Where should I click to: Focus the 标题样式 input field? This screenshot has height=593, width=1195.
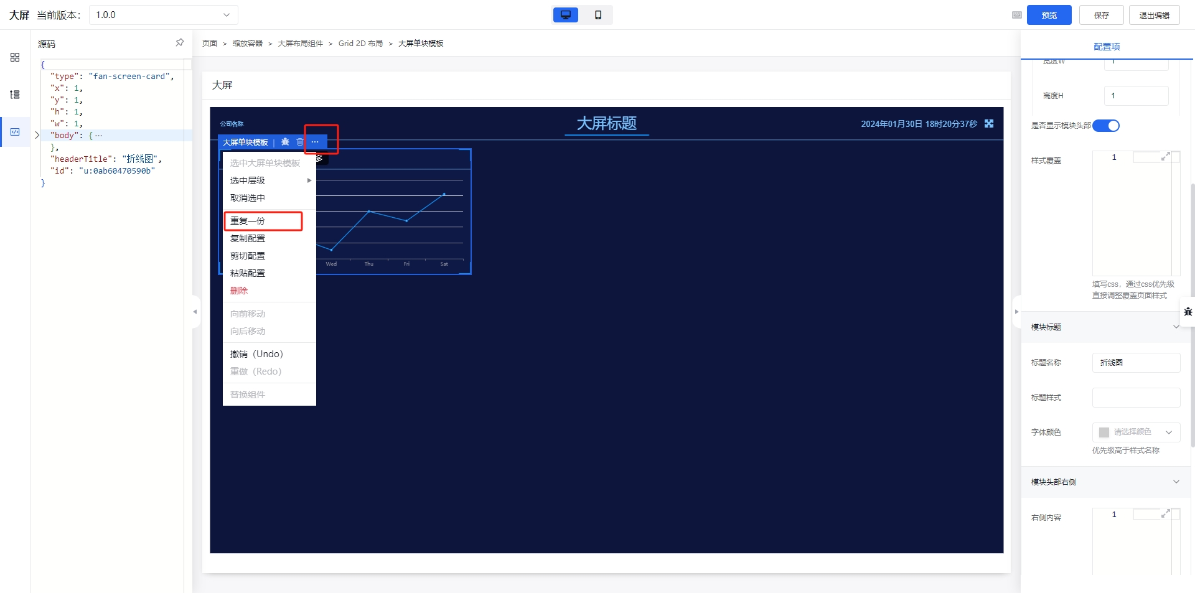click(1136, 398)
